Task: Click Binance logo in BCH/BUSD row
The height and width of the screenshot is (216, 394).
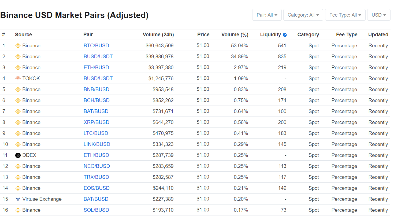Action: click(x=18, y=101)
